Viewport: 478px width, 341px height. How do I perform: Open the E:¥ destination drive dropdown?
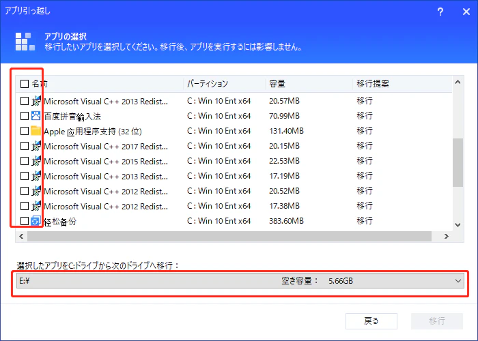[240, 281]
